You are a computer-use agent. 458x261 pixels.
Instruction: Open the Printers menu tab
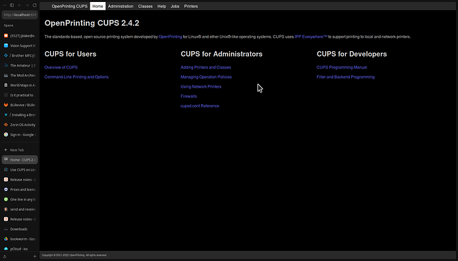(191, 6)
